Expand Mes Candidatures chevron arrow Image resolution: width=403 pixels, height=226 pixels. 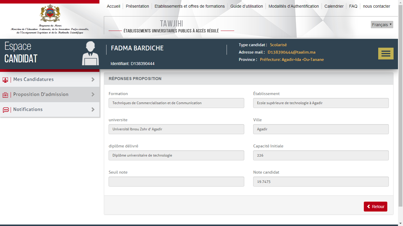coord(93,79)
